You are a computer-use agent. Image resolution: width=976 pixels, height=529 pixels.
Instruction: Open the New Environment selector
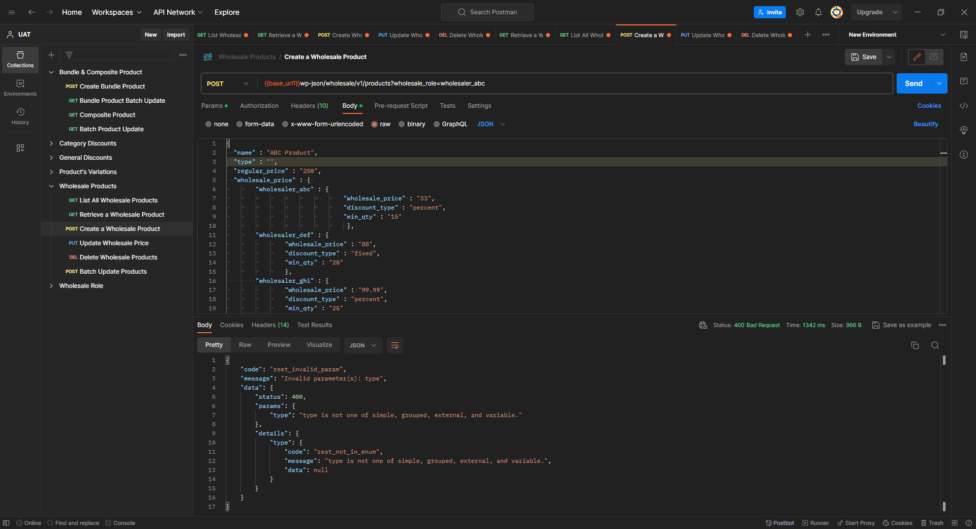[x=897, y=35]
